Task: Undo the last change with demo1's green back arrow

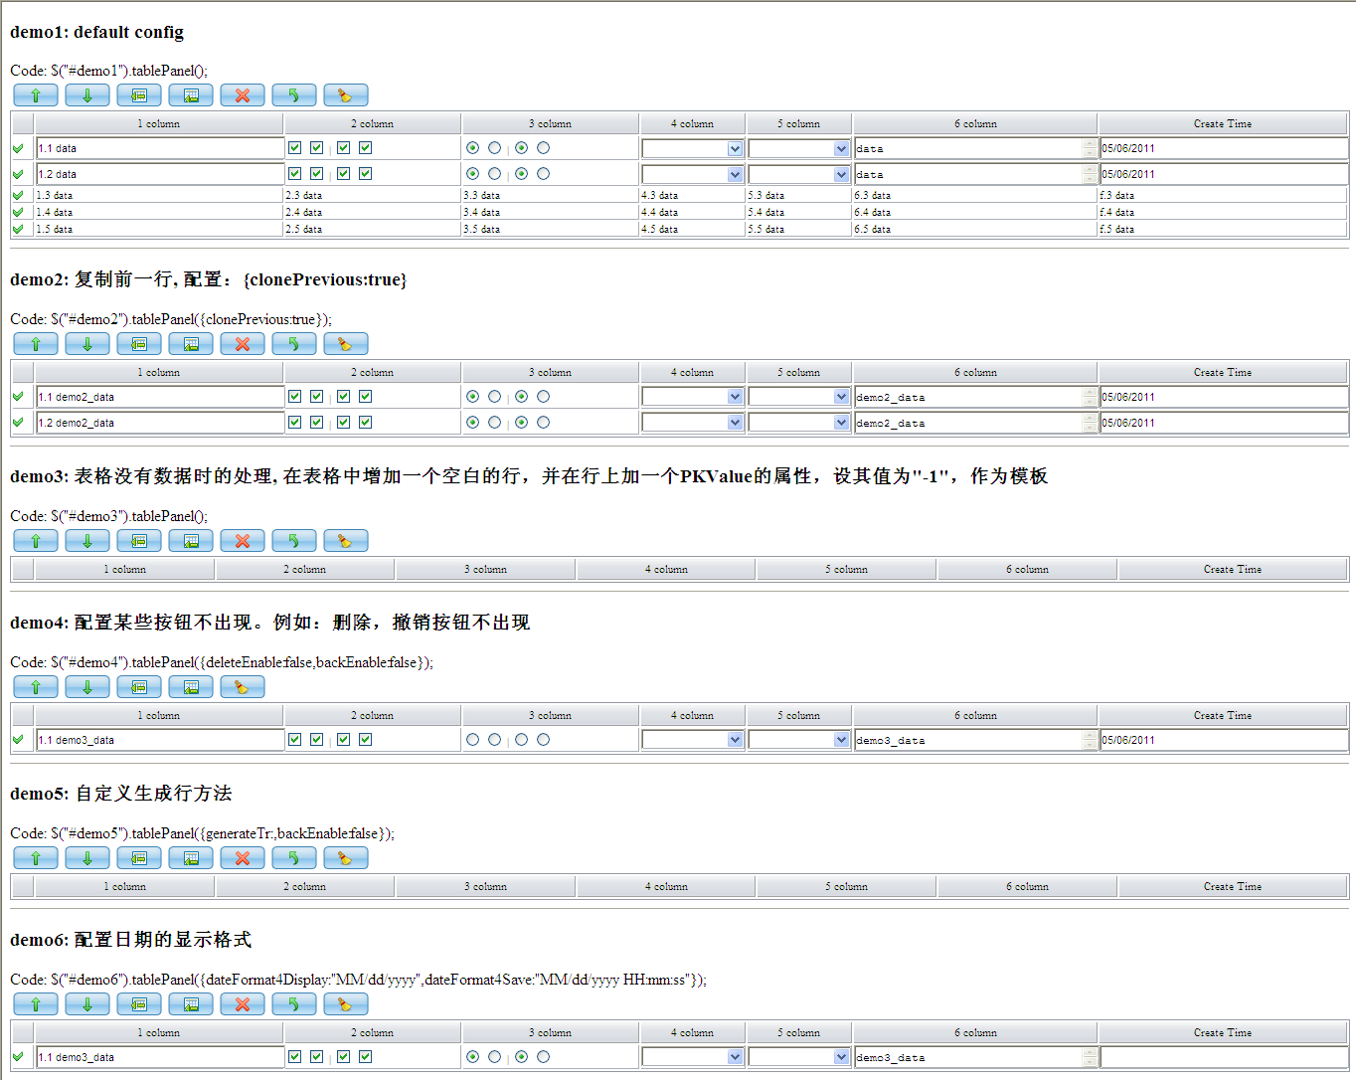Action: (x=294, y=95)
